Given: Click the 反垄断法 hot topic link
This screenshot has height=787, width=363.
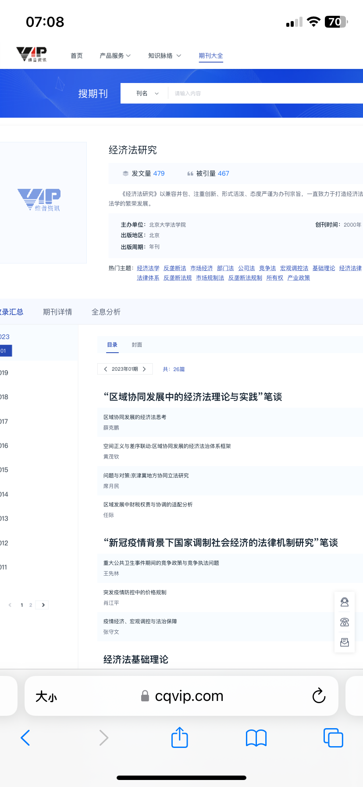Looking at the screenshot, I should pos(174,268).
